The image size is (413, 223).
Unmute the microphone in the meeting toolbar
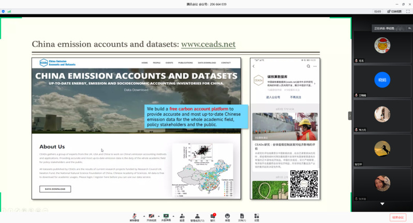135,217
